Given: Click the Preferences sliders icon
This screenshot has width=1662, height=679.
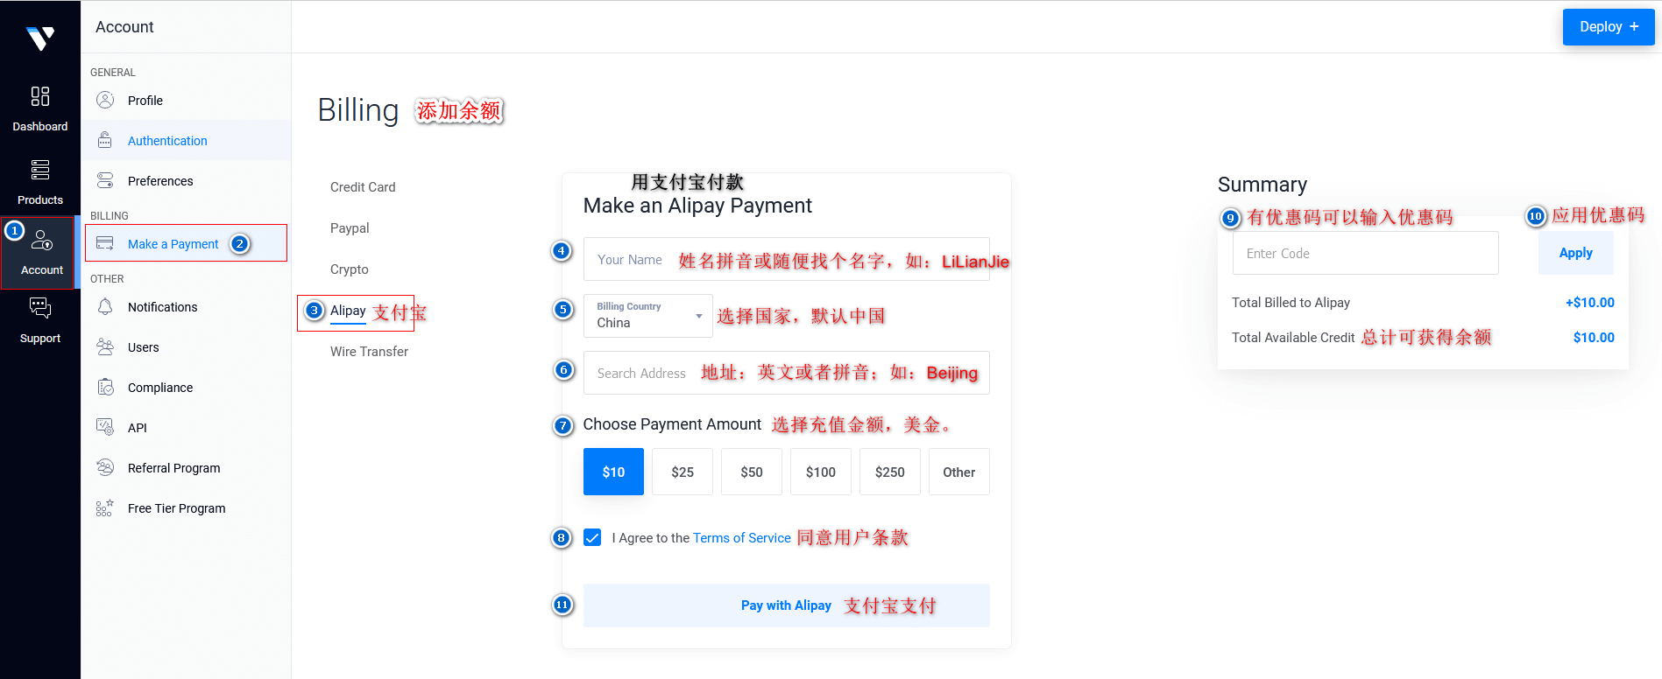Looking at the screenshot, I should (x=105, y=180).
